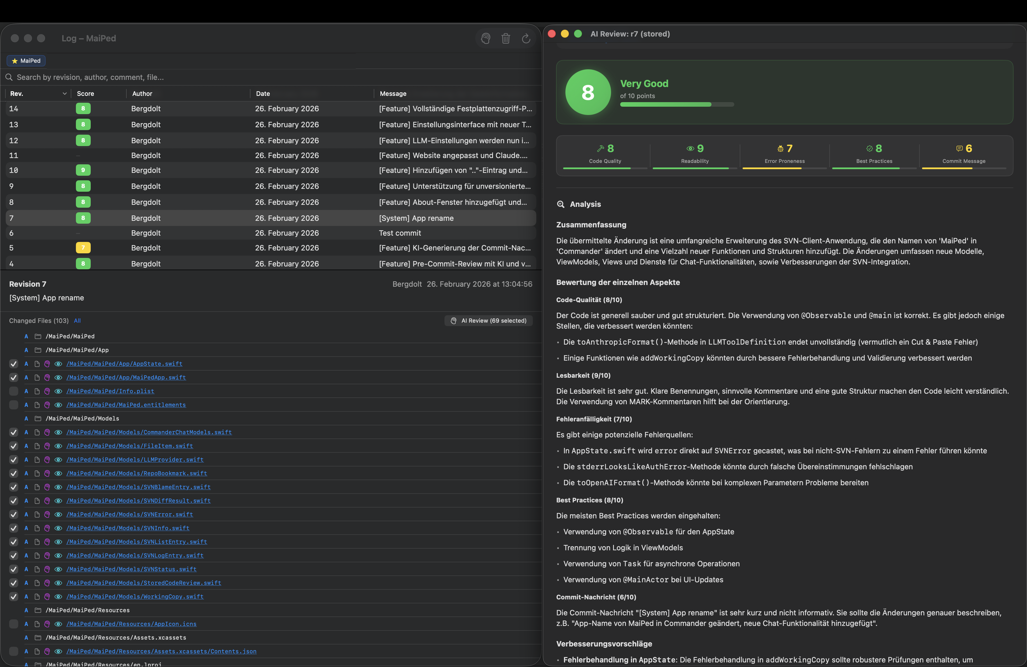Enable the checkbox for MaiPed.entitlements
This screenshot has width=1027, height=667.
(13, 405)
